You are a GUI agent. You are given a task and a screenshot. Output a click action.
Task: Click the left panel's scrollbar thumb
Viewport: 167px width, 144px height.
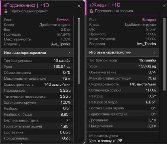tap(79, 51)
